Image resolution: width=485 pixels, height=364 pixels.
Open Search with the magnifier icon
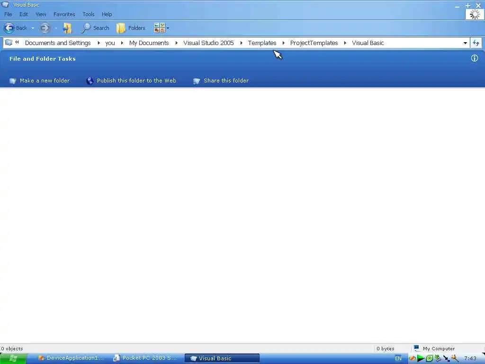click(86, 28)
